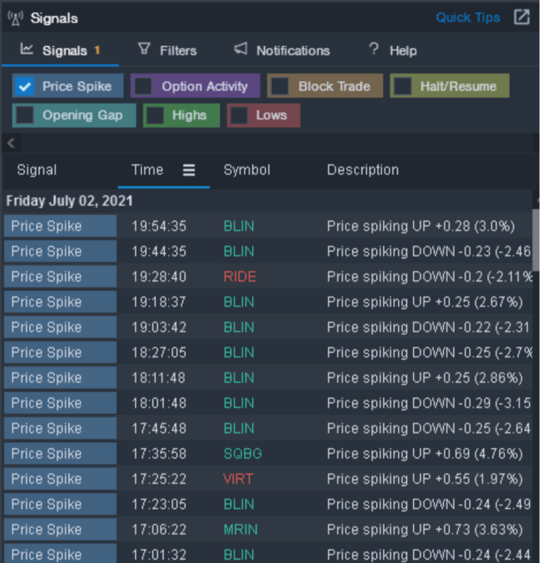Click the left chevron collapse arrow
Image resolution: width=540 pixels, height=563 pixels.
(x=11, y=143)
